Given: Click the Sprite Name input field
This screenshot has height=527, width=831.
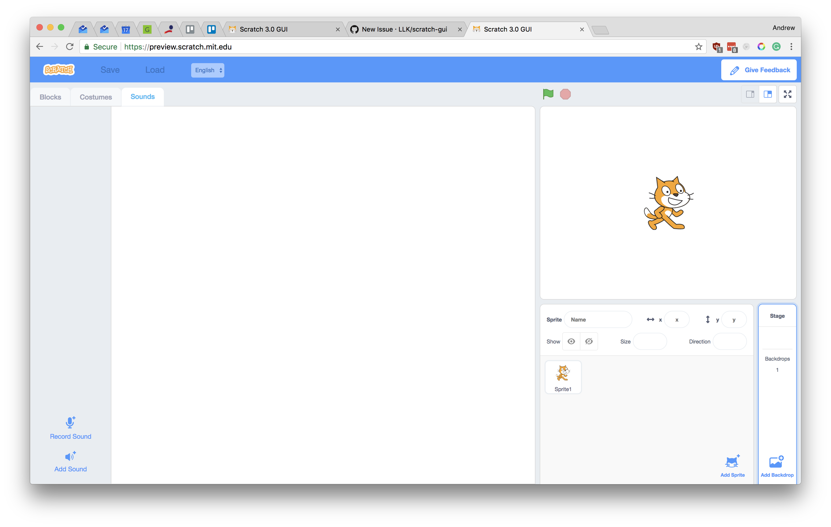Looking at the screenshot, I should coord(598,319).
